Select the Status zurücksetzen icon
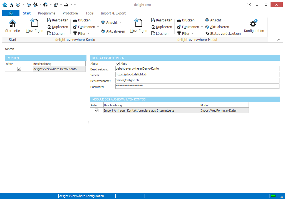The image size is (285, 199). 207,33
